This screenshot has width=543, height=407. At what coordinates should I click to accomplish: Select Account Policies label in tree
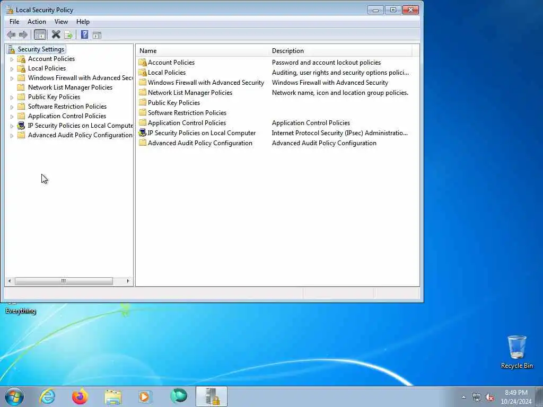point(51,58)
